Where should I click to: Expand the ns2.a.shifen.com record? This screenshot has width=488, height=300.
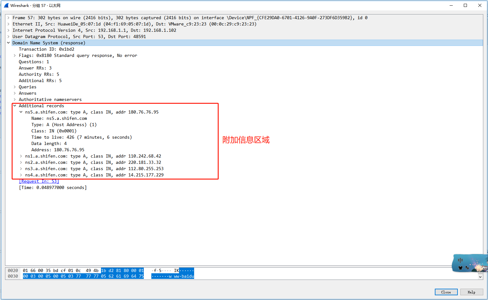pos(21,163)
